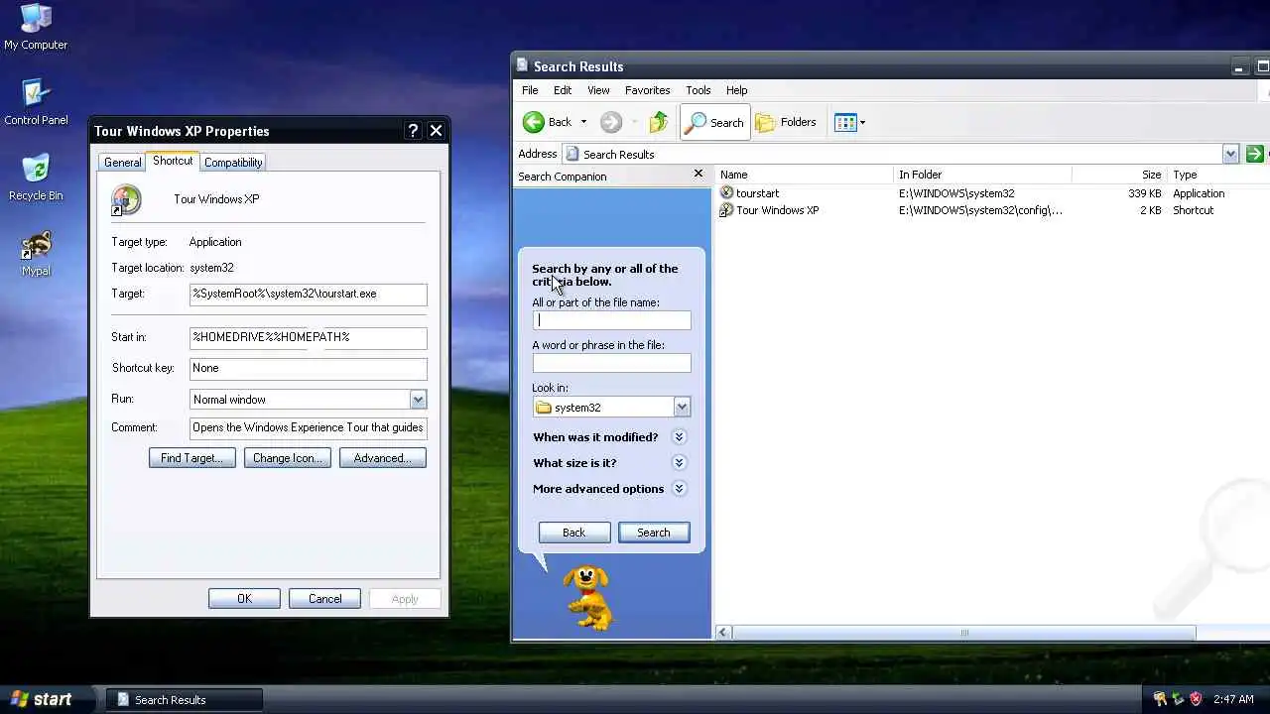Click the Search button in Search Companion

pos(654,533)
